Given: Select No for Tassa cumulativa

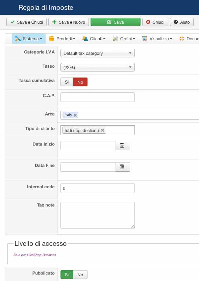Looking at the screenshot, I should [80, 82].
